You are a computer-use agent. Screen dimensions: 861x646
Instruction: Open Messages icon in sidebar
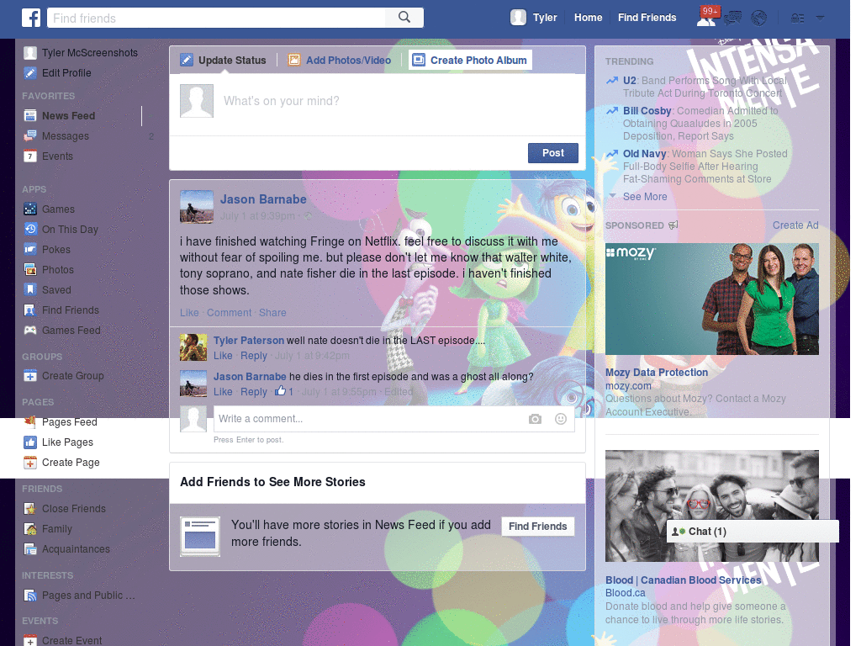(30, 136)
